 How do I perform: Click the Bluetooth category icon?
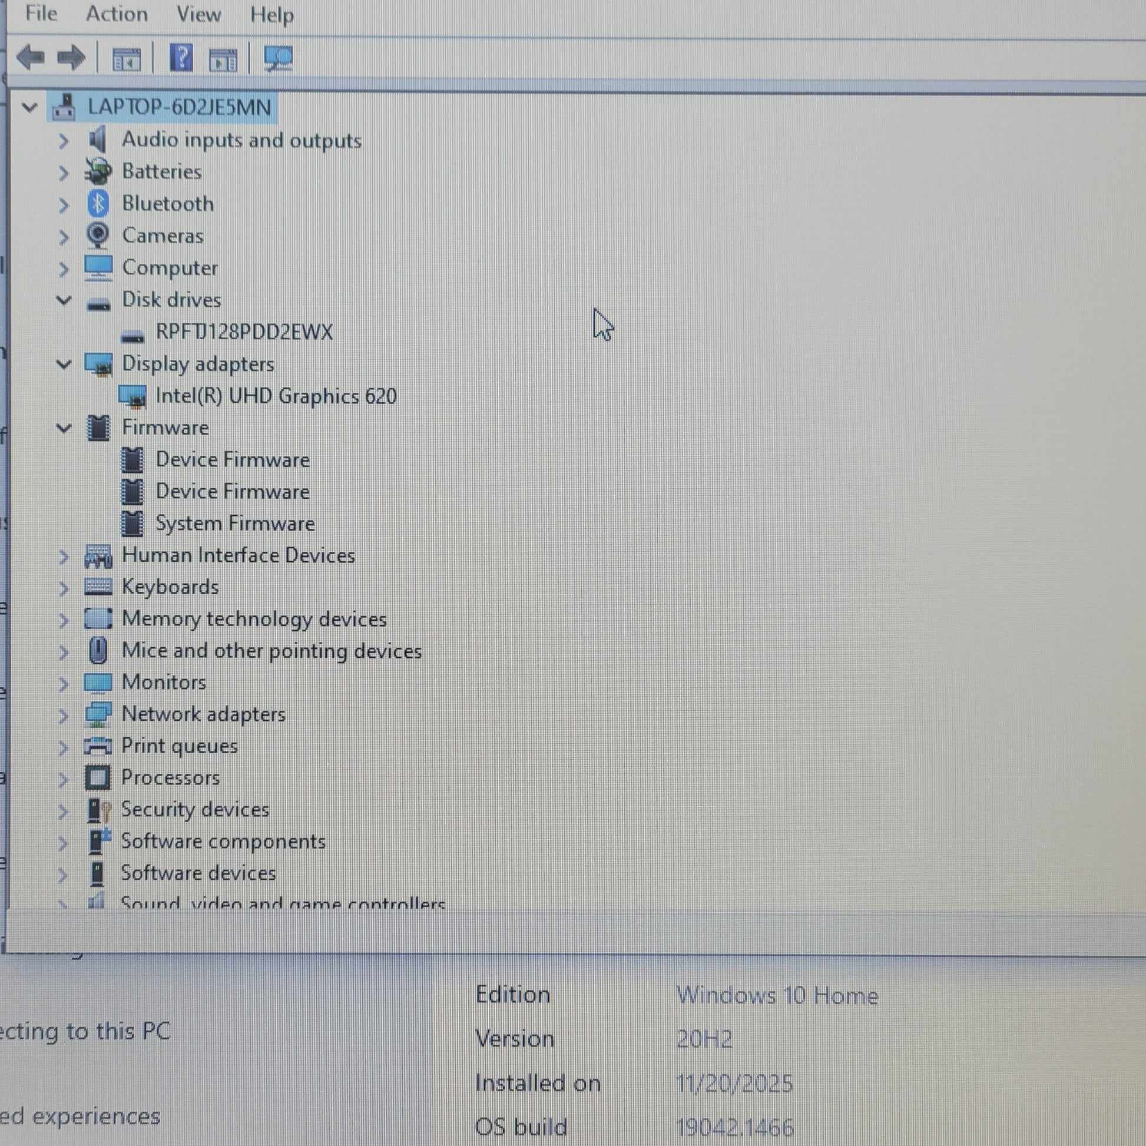point(98,203)
